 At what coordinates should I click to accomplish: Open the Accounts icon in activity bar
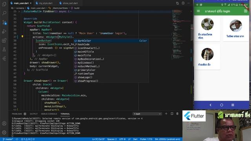click(x=4, y=123)
